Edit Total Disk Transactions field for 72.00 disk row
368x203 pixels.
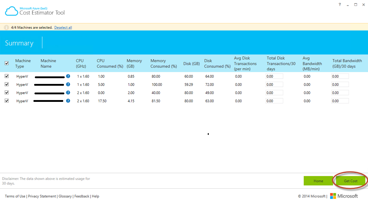274,85
